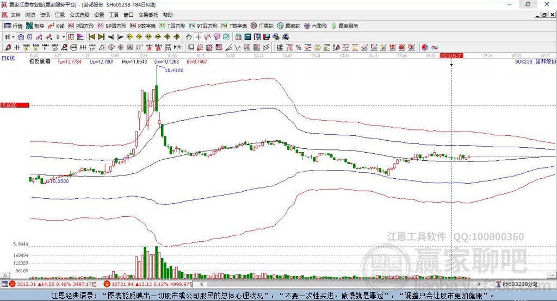557x301 pixels.
Task: Toggle the 权 adjustment button
Action: [71, 36]
